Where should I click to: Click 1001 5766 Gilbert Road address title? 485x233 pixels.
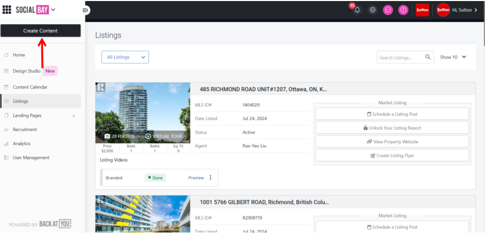(x=264, y=203)
